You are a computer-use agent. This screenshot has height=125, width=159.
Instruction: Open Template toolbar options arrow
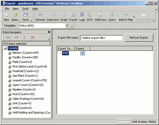click(72, 27)
